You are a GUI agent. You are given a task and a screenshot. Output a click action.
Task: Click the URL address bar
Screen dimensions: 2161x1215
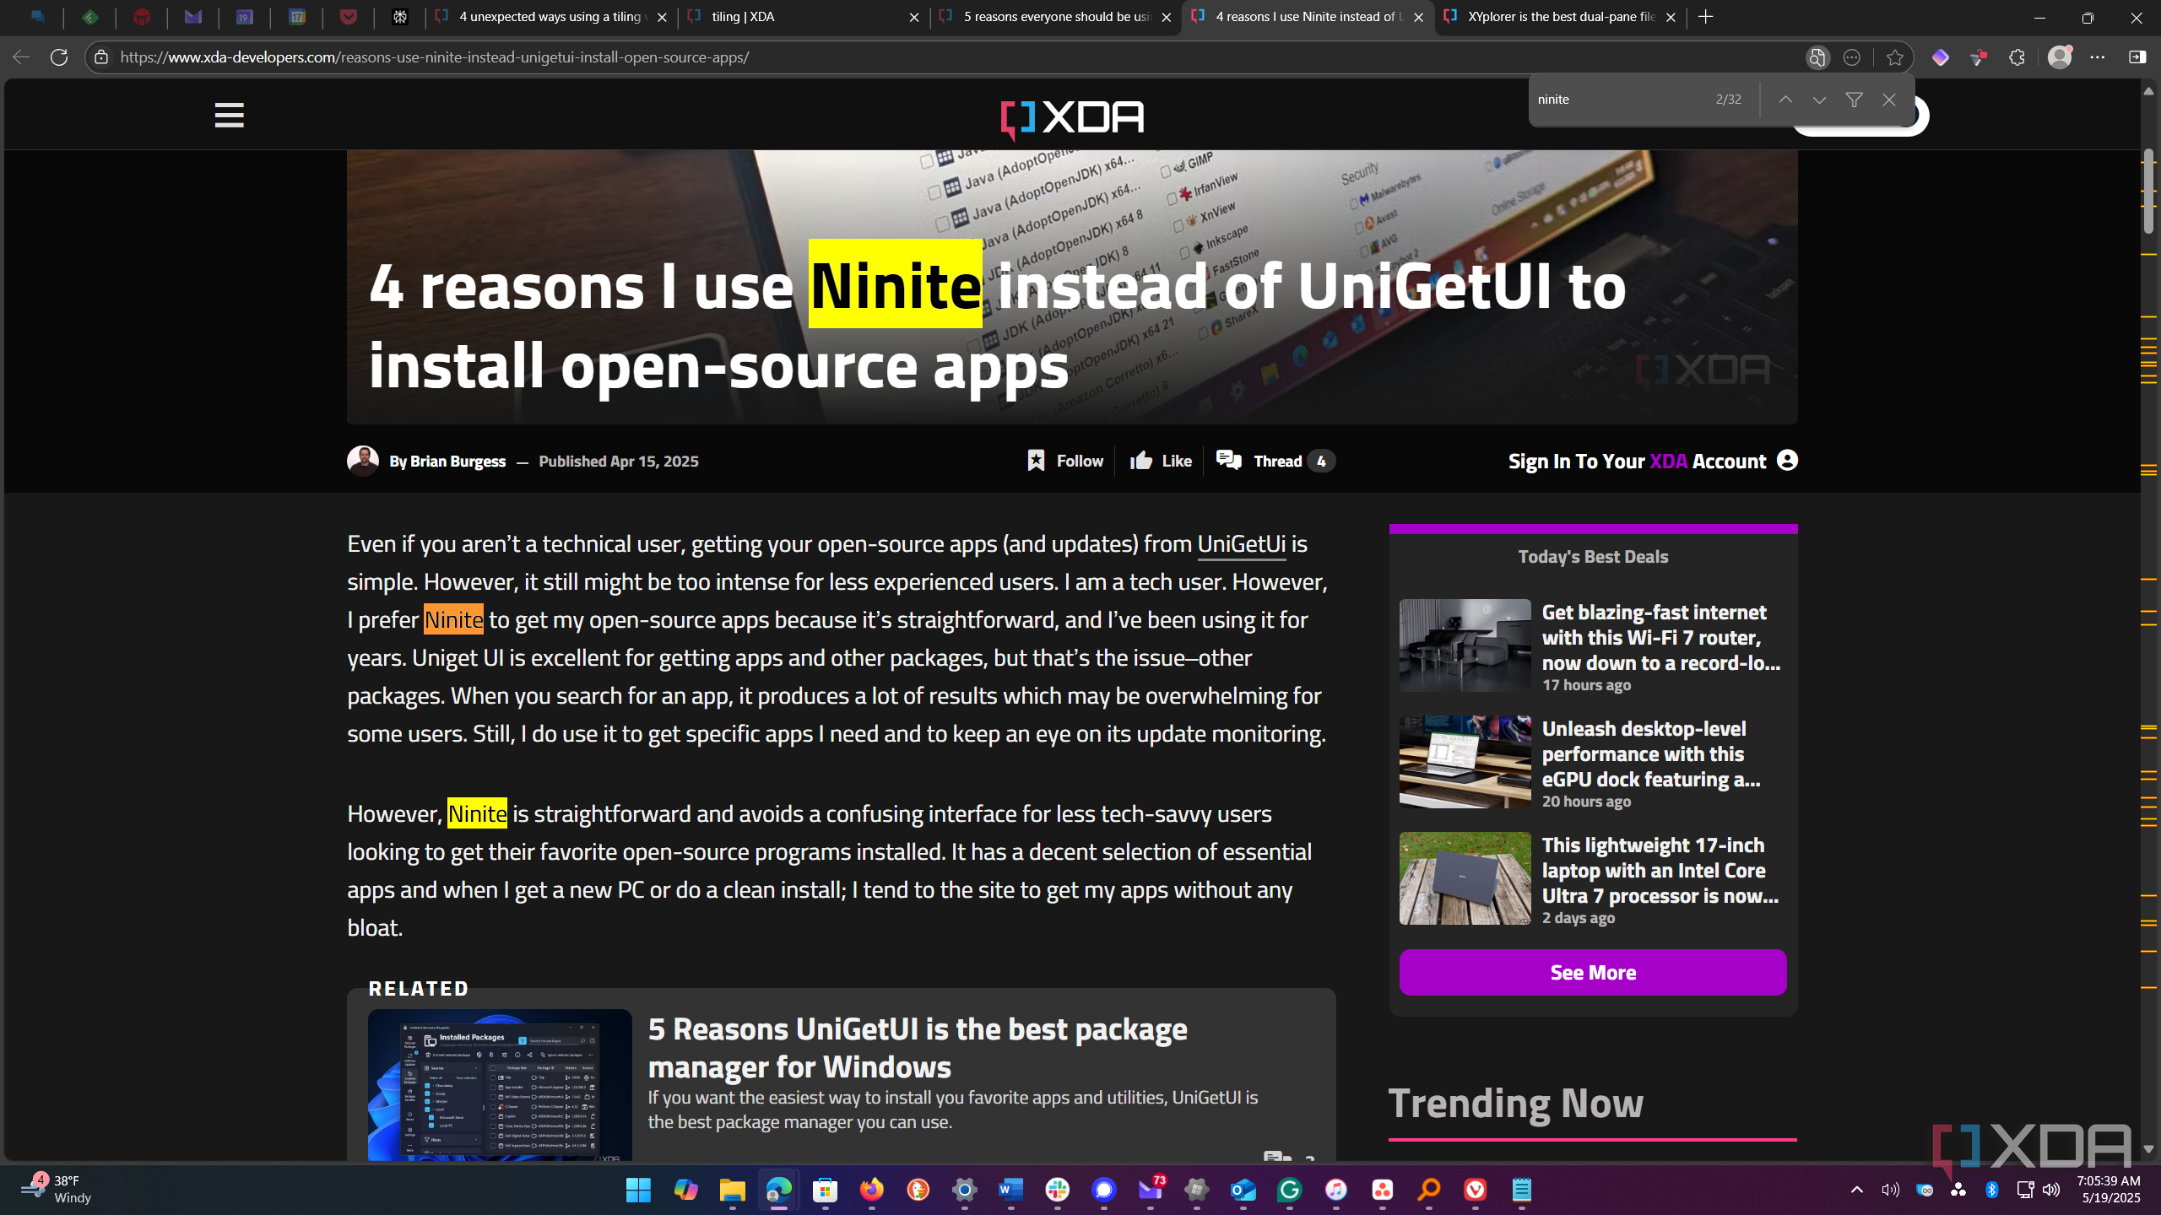(x=945, y=57)
